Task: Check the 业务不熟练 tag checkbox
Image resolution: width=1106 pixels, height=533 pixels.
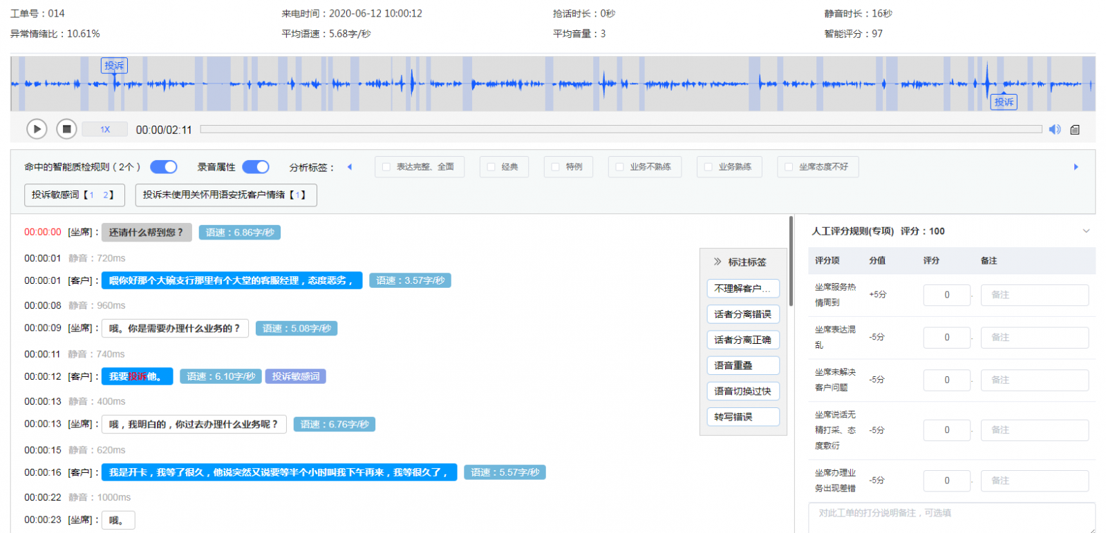Action: click(620, 167)
